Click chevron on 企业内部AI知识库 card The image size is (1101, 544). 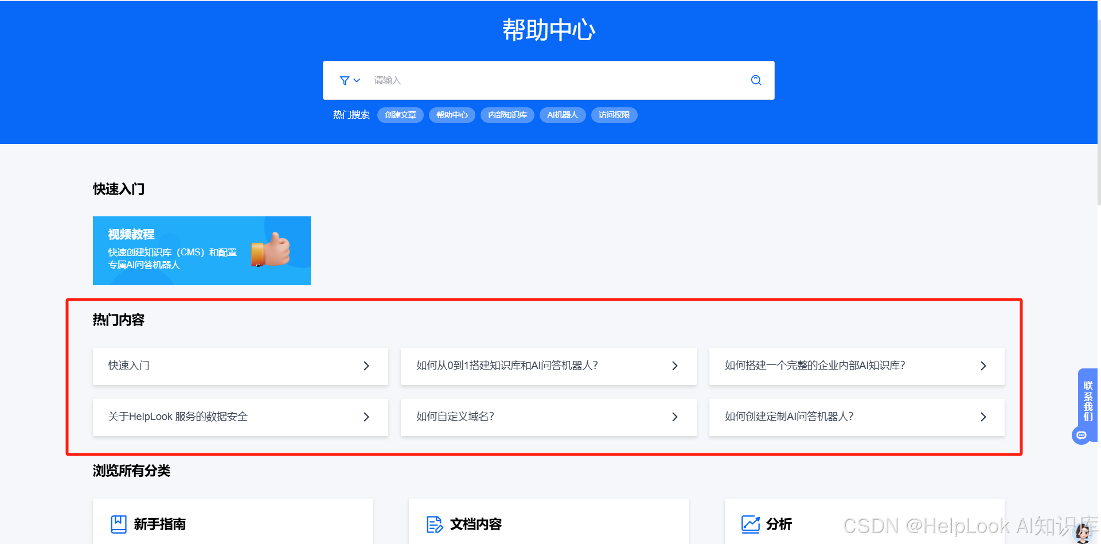coord(983,366)
